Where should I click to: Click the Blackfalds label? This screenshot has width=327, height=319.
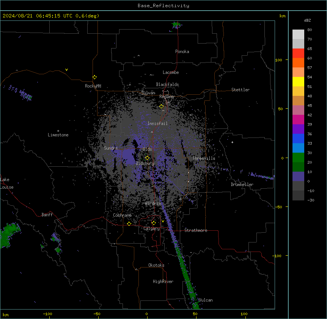pyautogui.click(x=167, y=84)
